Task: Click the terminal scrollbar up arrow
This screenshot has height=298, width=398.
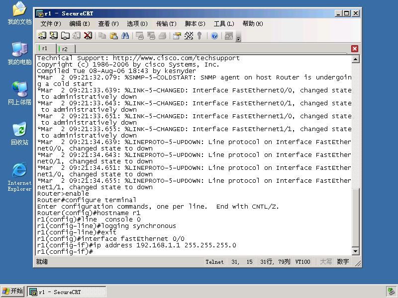Action: point(356,59)
